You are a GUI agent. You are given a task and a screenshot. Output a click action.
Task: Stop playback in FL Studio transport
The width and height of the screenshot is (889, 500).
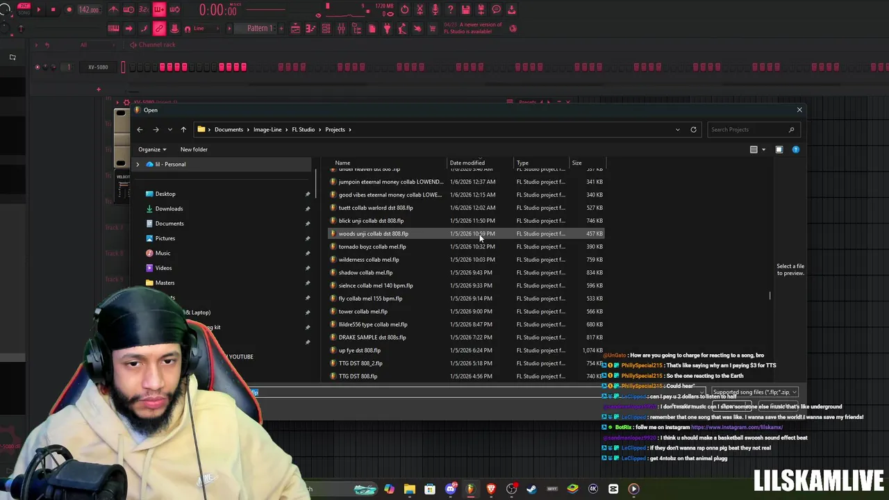coord(53,10)
